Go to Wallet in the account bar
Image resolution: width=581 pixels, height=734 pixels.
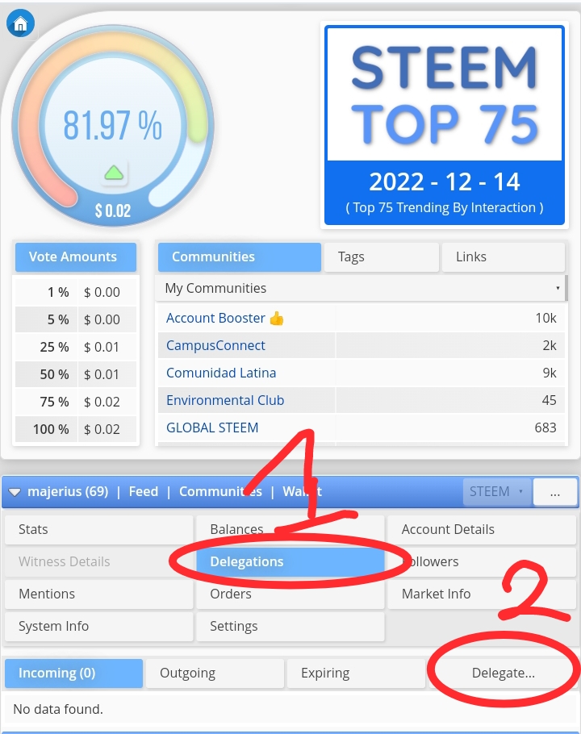(x=302, y=491)
